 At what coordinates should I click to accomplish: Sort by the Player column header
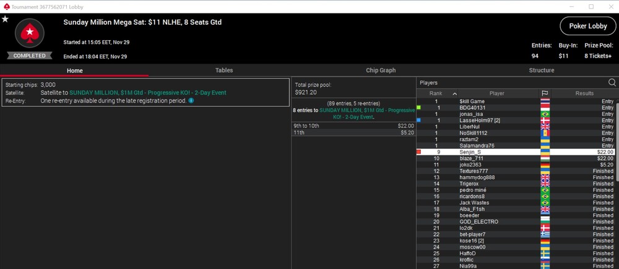pos(496,93)
